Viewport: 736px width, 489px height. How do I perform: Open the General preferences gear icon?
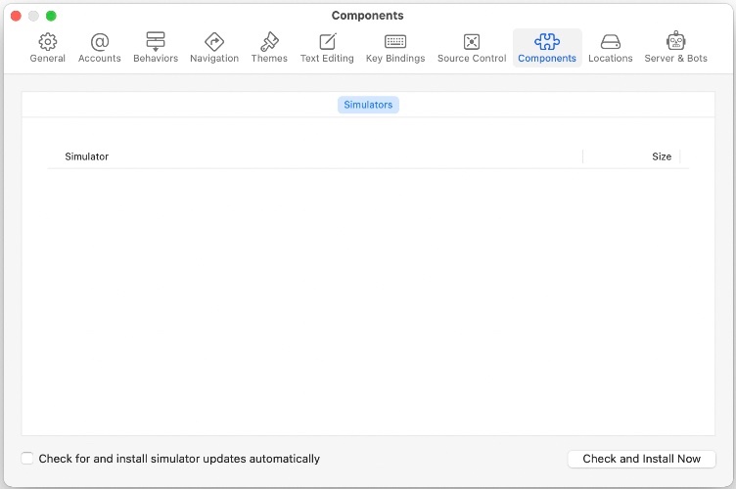tap(47, 42)
